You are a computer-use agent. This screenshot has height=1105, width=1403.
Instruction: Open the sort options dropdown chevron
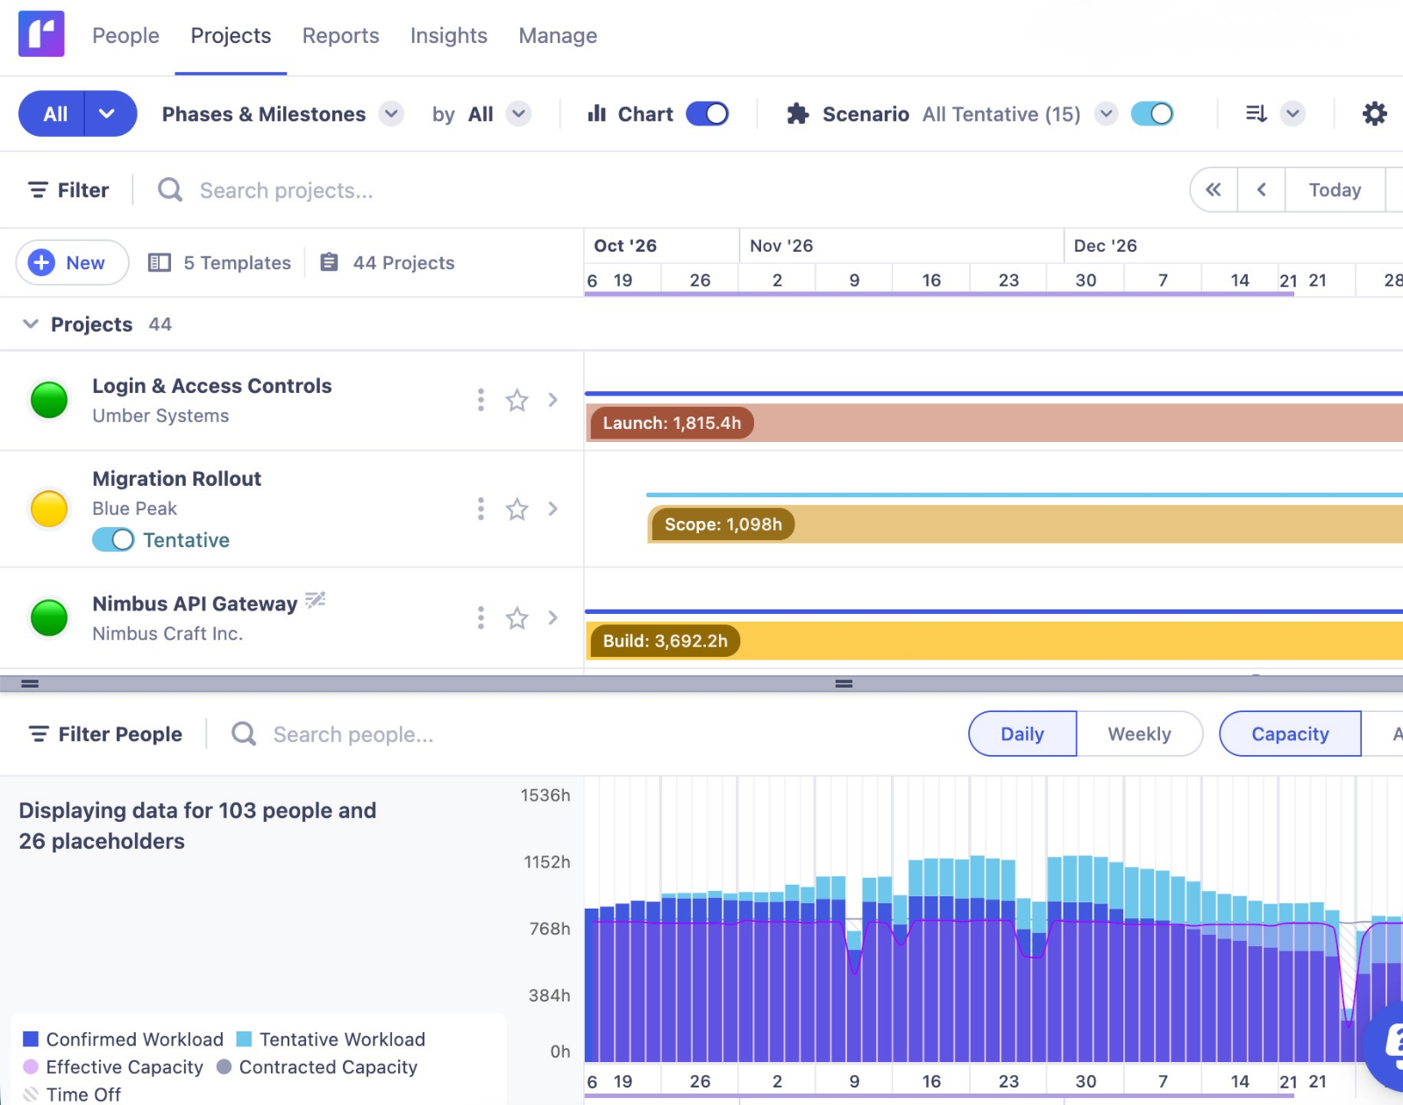click(x=1293, y=114)
